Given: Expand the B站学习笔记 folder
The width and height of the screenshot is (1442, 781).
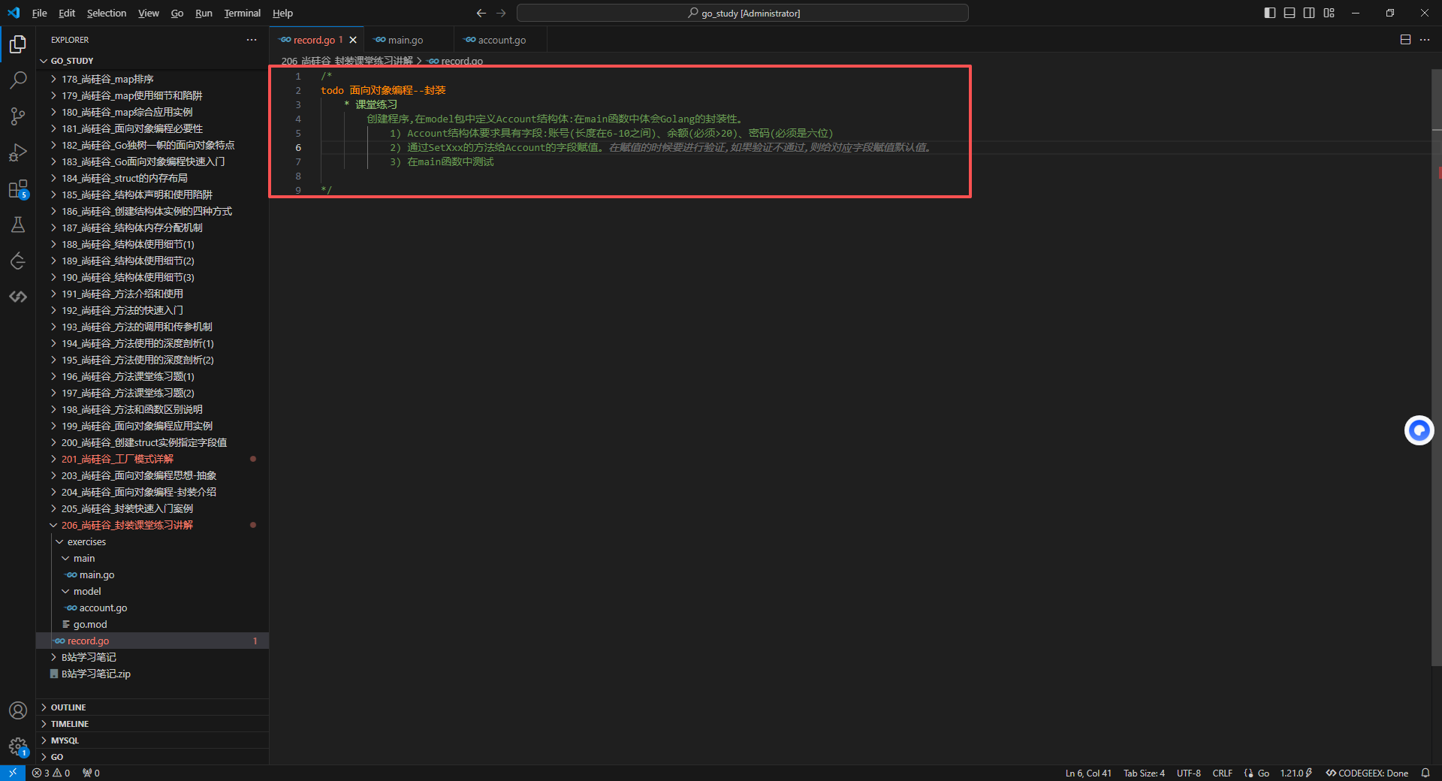Looking at the screenshot, I should (x=152, y=657).
